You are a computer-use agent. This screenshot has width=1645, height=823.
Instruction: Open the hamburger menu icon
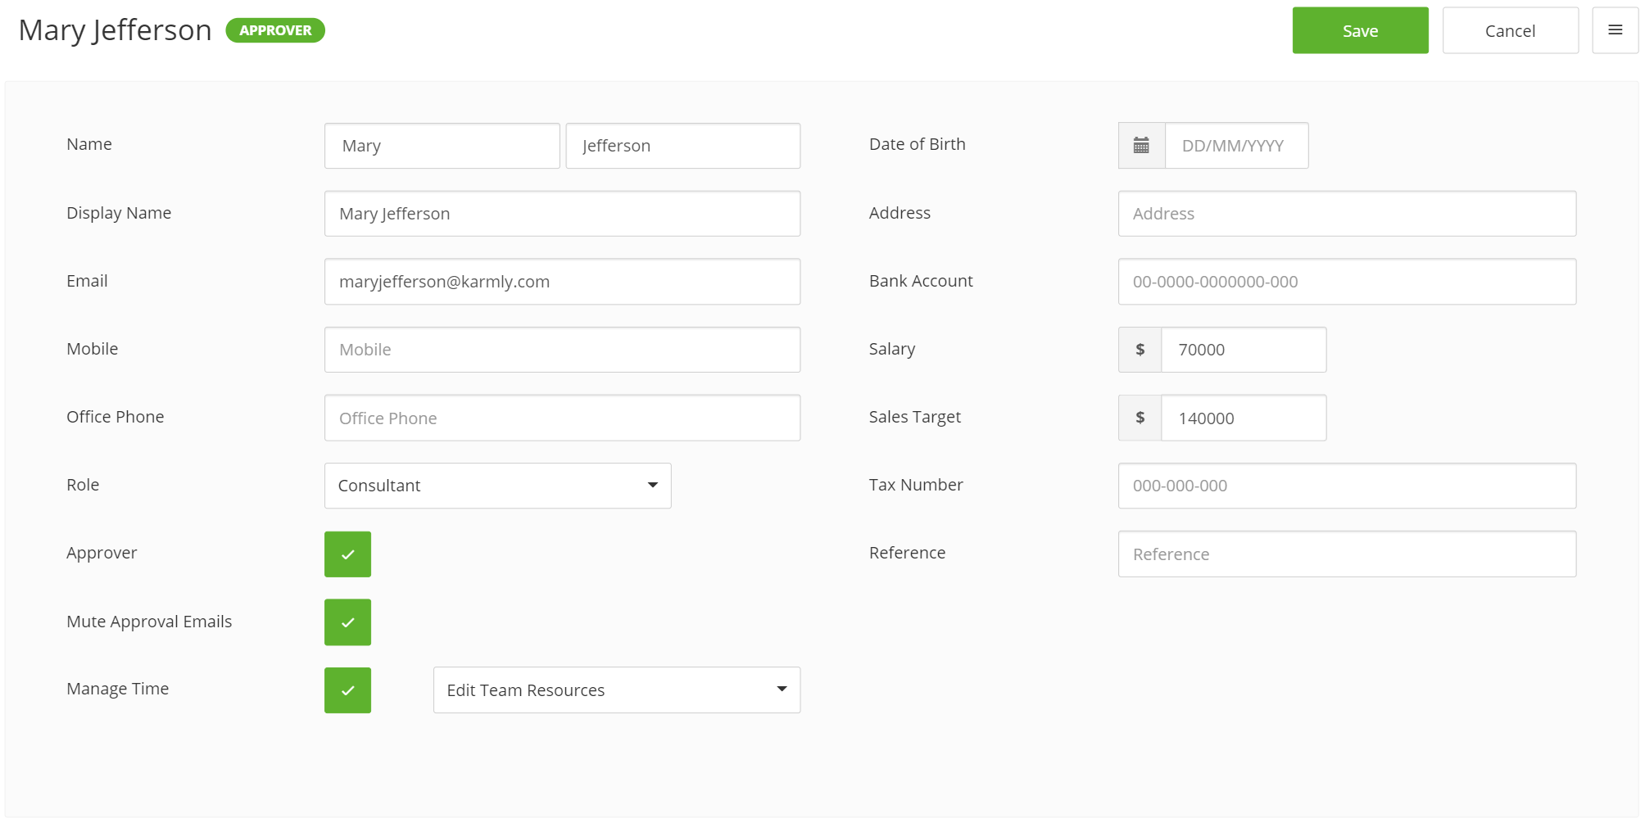(x=1615, y=30)
